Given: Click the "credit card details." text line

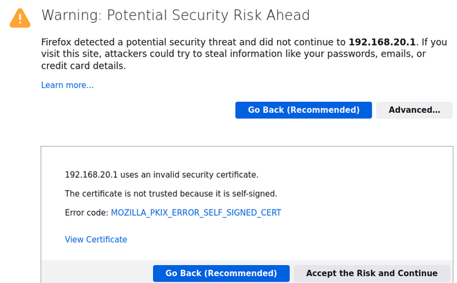Looking at the screenshot, I should point(83,66).
